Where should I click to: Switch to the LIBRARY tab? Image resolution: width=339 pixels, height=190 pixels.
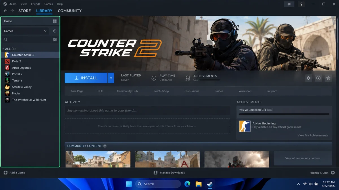(x=44, y=11)
